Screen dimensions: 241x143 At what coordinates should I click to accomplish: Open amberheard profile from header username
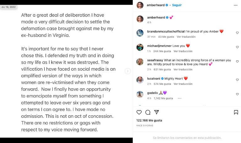pos(156,5)
